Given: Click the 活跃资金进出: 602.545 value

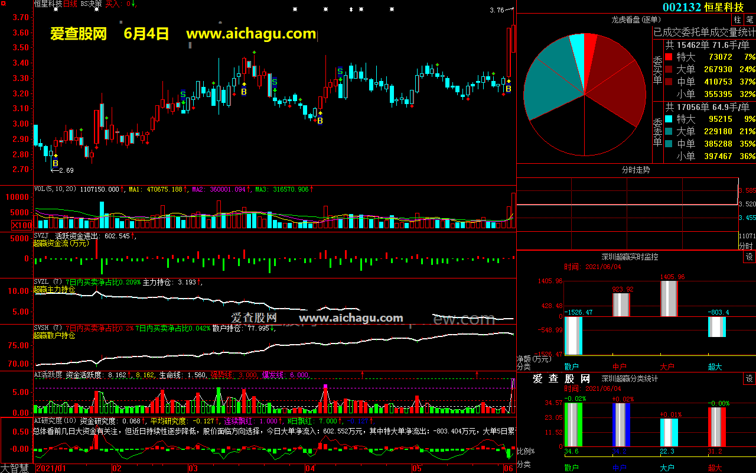Looking at the screenshot, I should click(92, 236).
